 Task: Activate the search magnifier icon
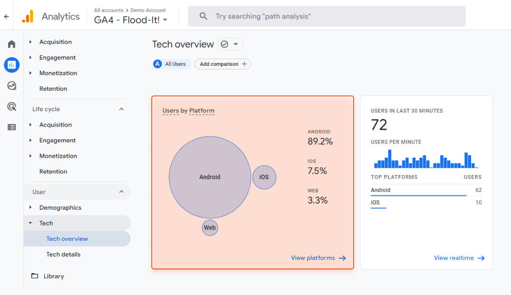[203, 16]
